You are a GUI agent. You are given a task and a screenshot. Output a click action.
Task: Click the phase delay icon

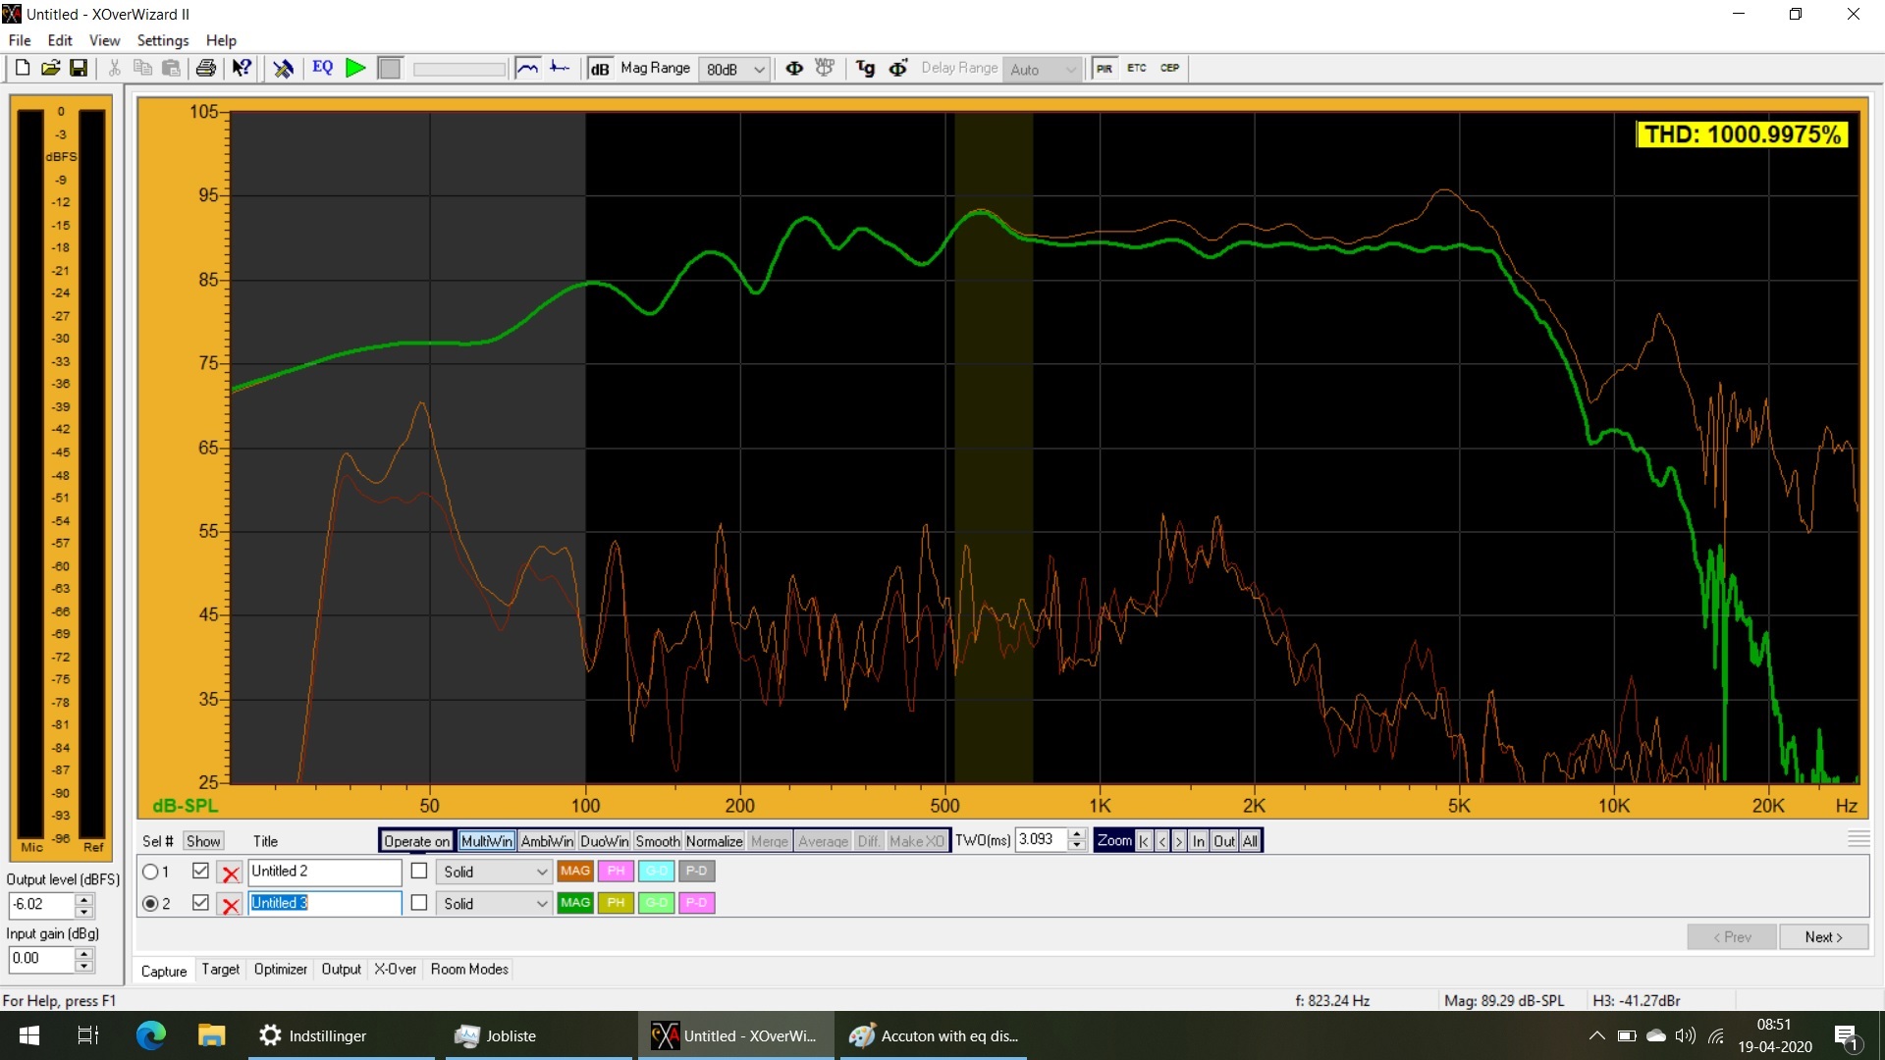coord(897,68)
